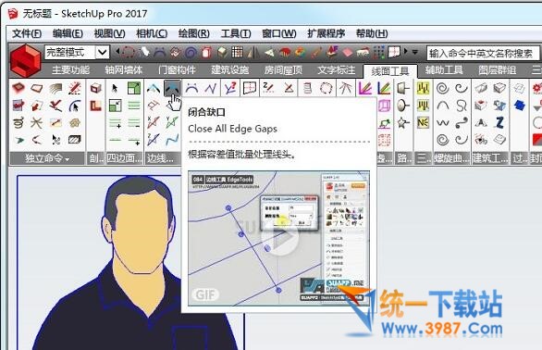
Task: Click the blue letter Z icon
Action: tap(499, 122)
